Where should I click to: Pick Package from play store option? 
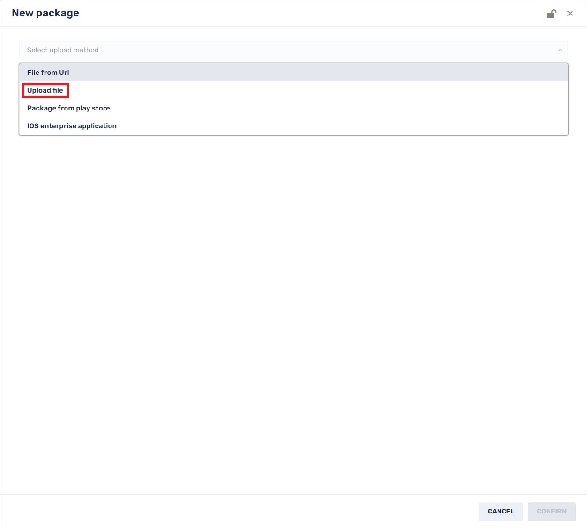coord(68,108)
